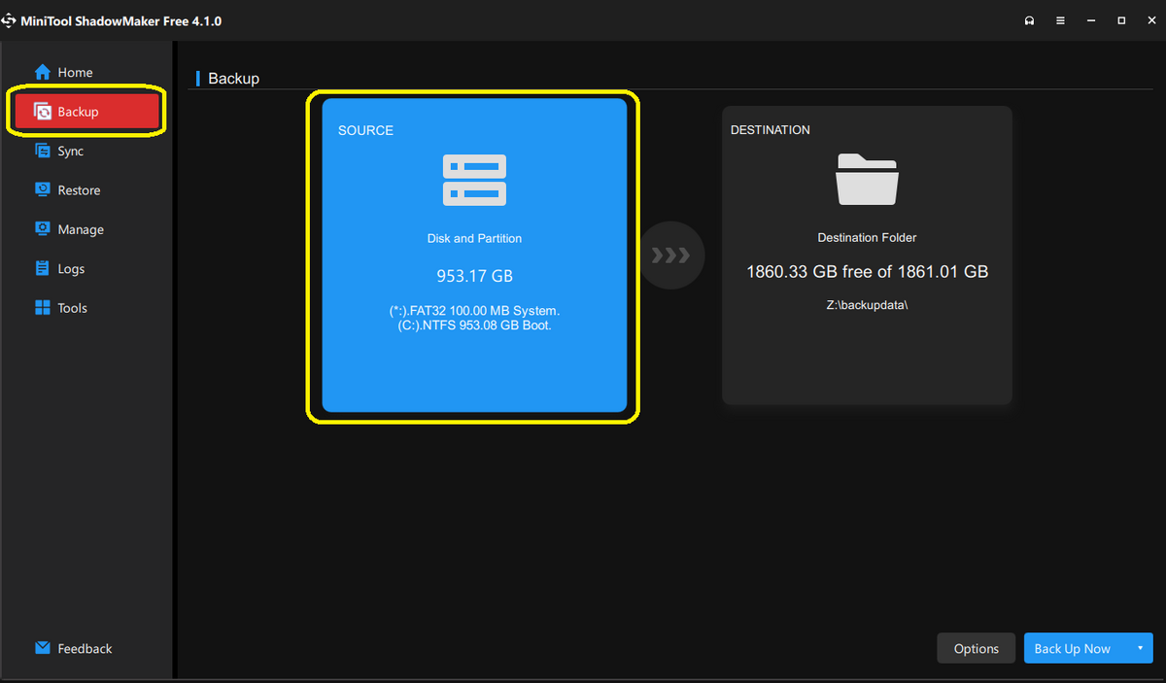Screen dimensions: 1166x683
Task: Click the Options button
Action: click(976, 648)
